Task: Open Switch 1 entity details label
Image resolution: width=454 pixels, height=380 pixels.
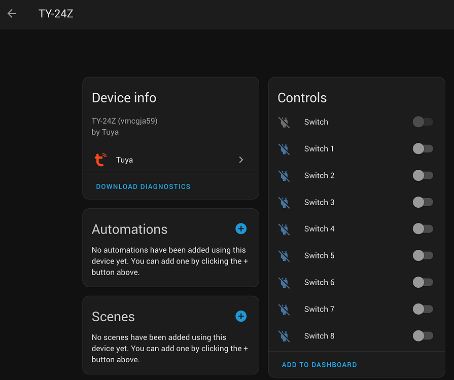Action: [x=319, y=148]
